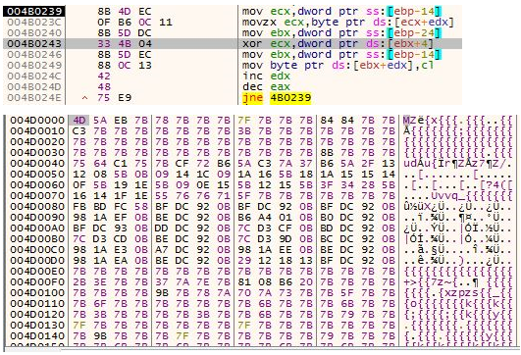
Task: Select dump row address 004D0120
Action: point(37,314)
